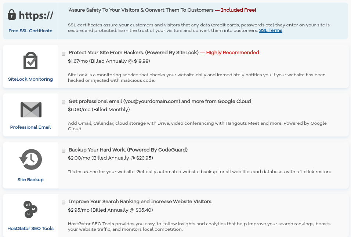The width and height of the screenshot is (351, 237).
Task: Click the Site Backup blue label
Action: point(30,180)
